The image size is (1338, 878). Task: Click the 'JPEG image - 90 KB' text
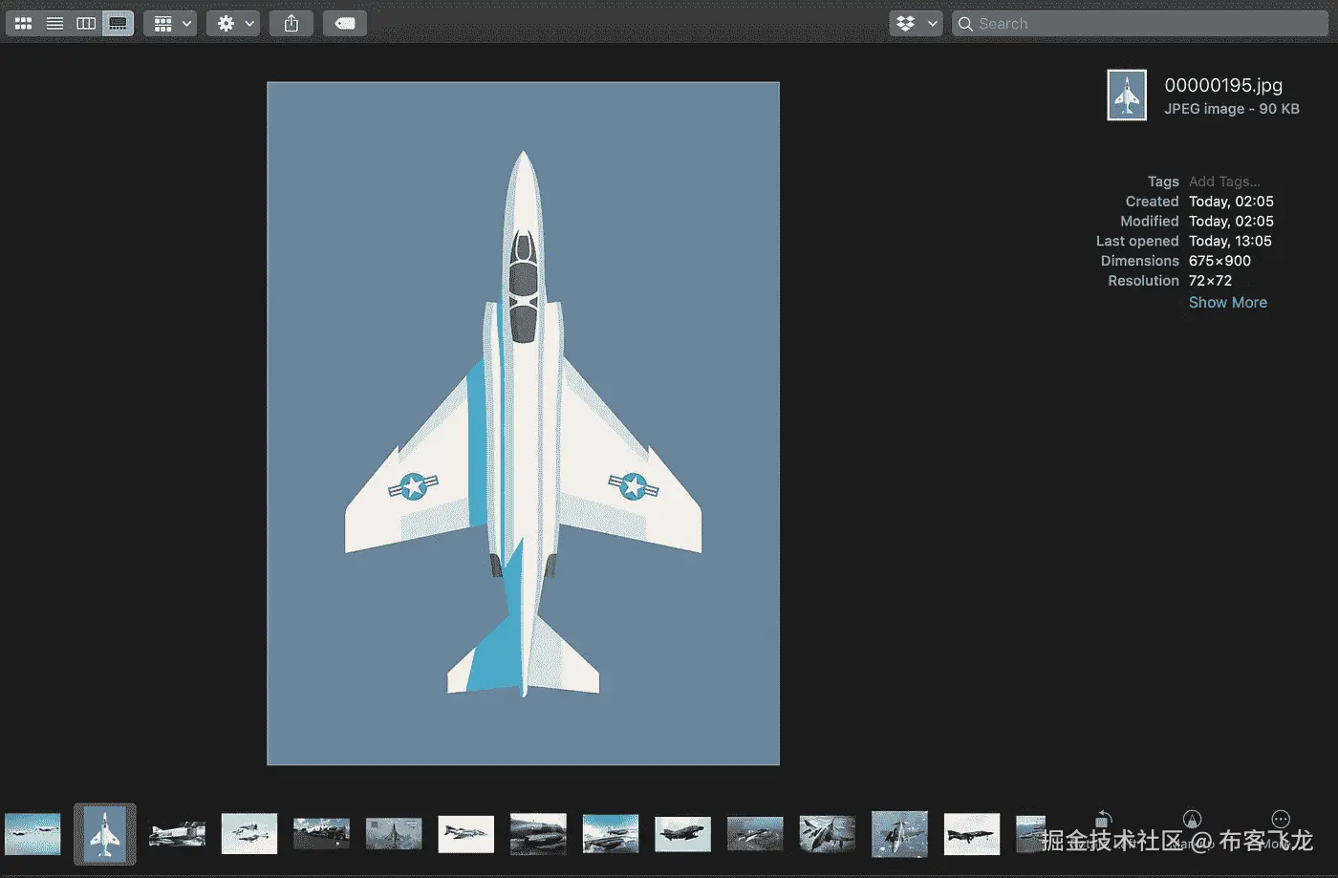pyautogui.click(x=1232, y=109)
